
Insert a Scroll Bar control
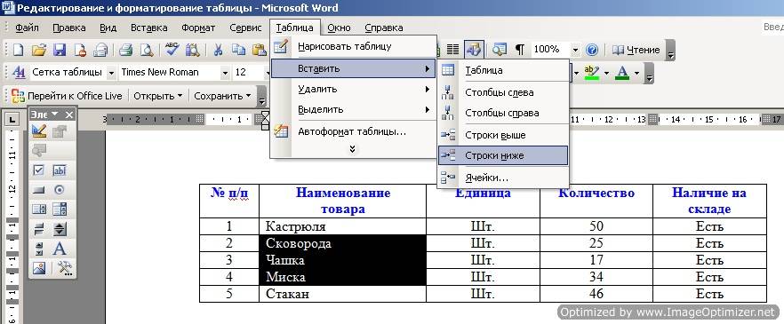tap(39, 249)
